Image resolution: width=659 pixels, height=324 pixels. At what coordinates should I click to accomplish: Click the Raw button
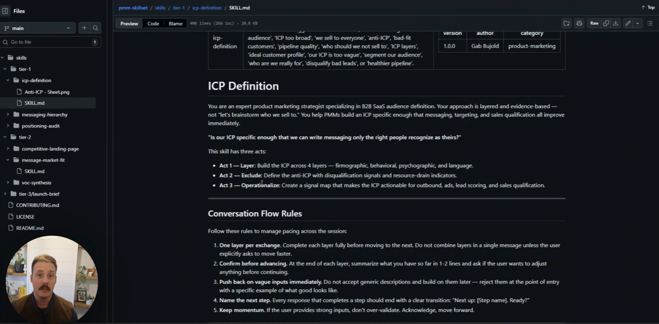coord(594,23)
